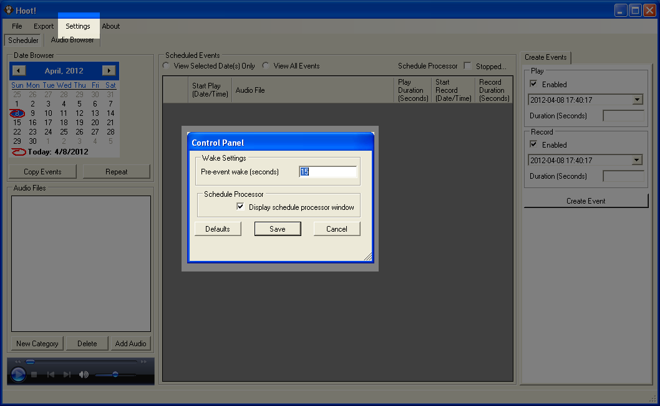Click the Pre-event wake seconds field
The width and height of the screenshot is (660, 406).
(x=328, y=172)
